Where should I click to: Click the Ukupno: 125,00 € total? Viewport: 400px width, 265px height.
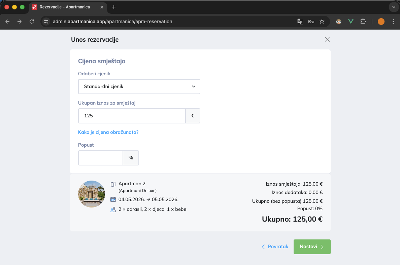(292, 219)
